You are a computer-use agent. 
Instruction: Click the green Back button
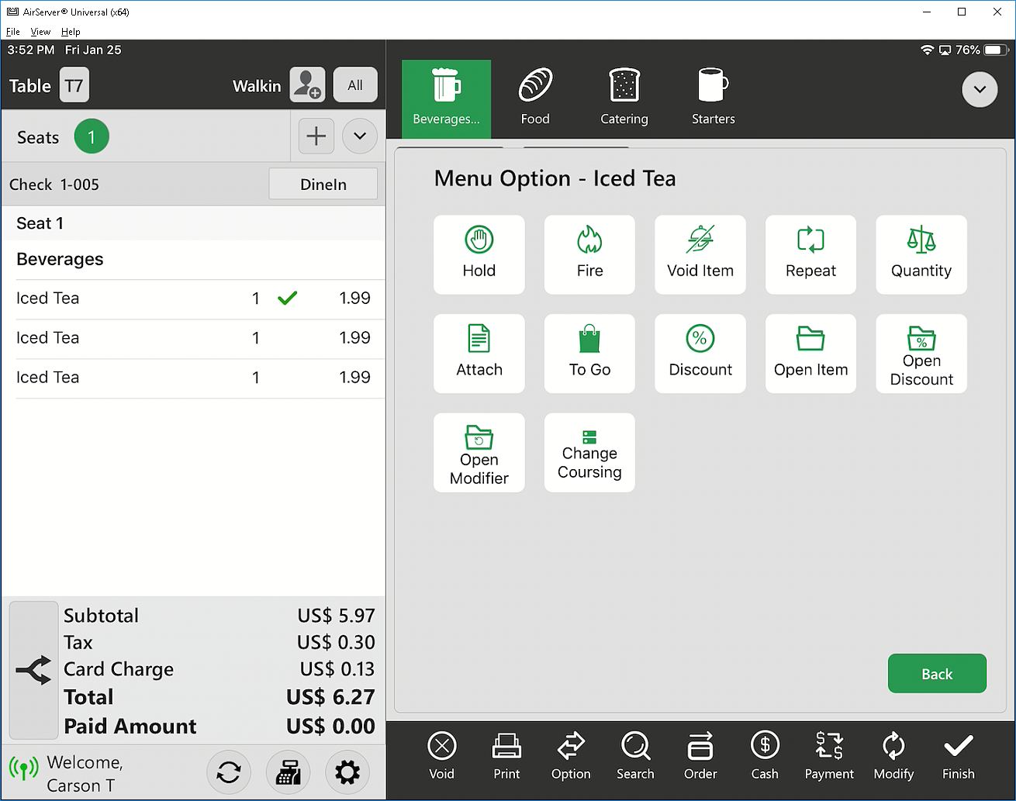point(937,674)
